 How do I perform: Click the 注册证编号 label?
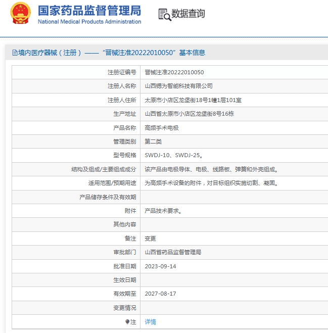point(122,72)
